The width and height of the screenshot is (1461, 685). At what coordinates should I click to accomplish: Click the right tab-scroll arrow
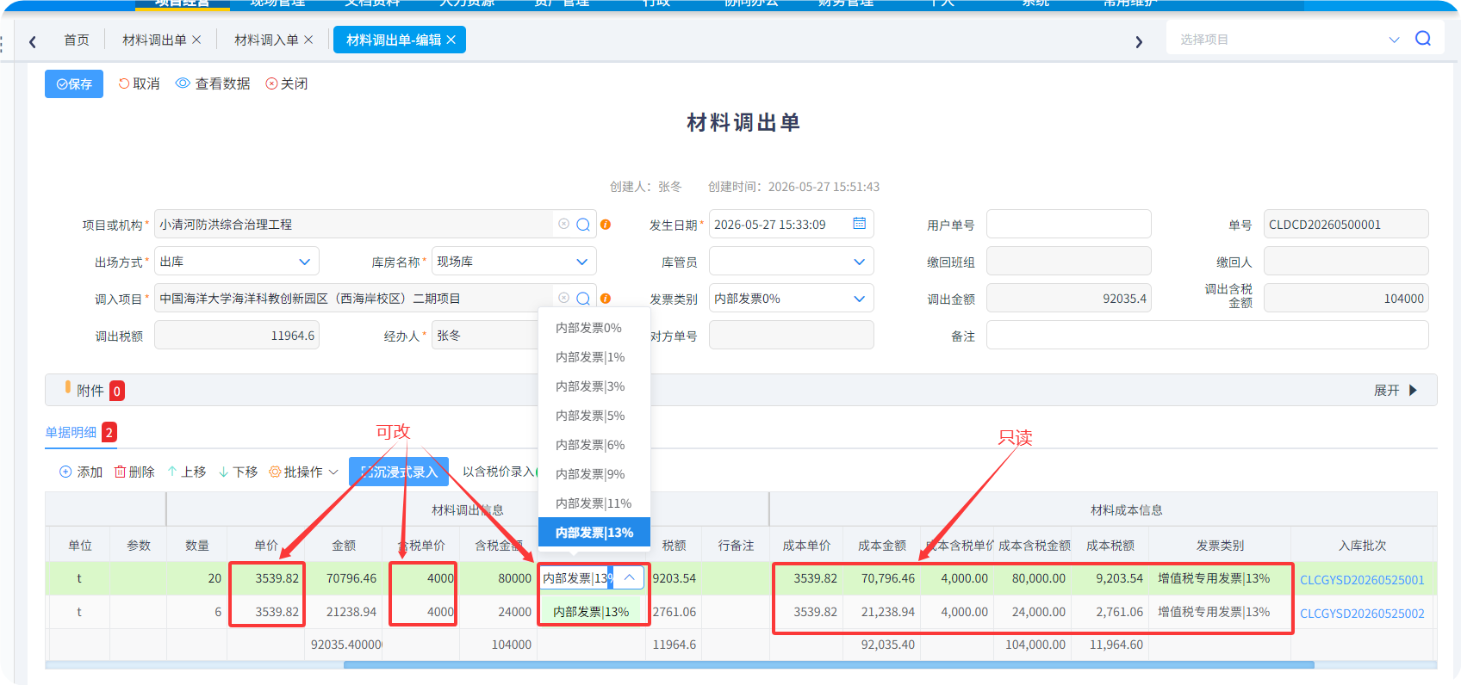(x=1139, y=41)
